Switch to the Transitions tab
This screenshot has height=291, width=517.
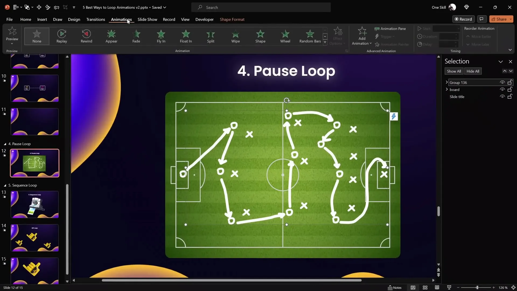(96, 19)
